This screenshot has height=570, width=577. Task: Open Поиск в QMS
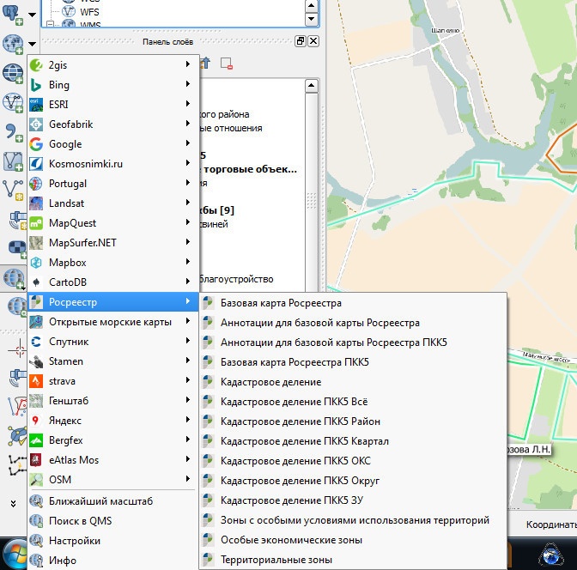[x=113, y=521]
